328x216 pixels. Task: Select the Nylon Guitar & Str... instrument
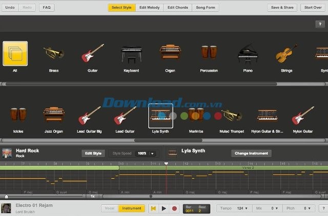click(x=267, y=115)
